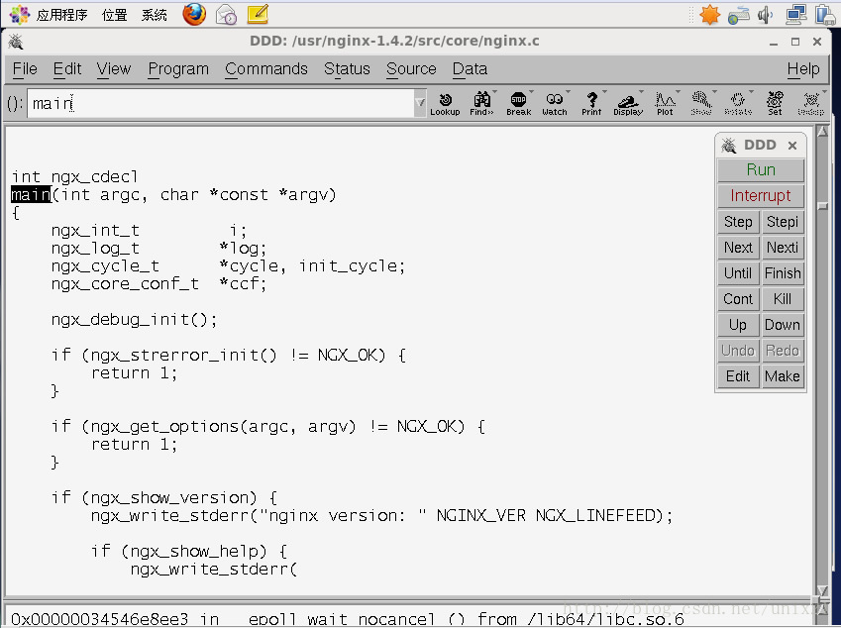Click the argument input field containing main

point(220,103)
